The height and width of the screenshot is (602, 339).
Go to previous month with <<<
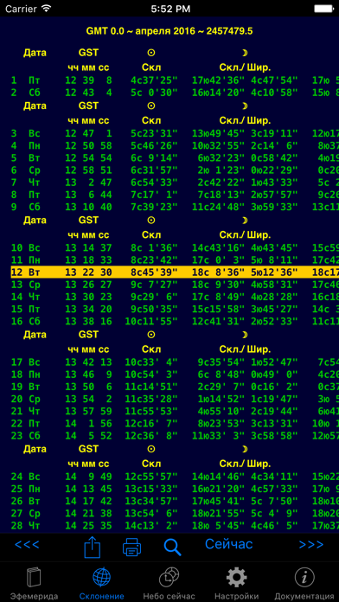click(27, 544)
